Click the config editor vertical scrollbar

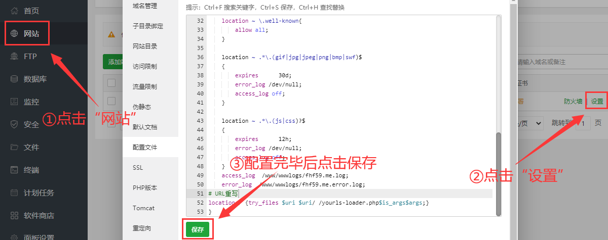498,174
